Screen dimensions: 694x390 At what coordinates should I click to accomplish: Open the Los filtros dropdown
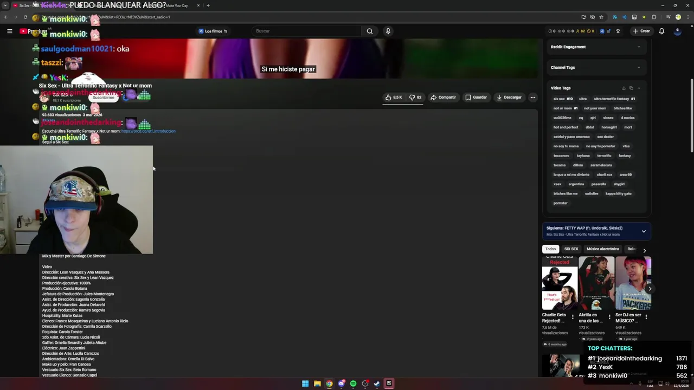point(213,31)
